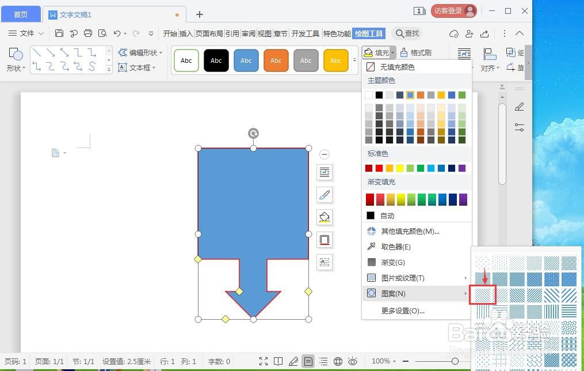Select the highlighted diagonal stripe pattern
584x371 pixels.
[483, 294]
